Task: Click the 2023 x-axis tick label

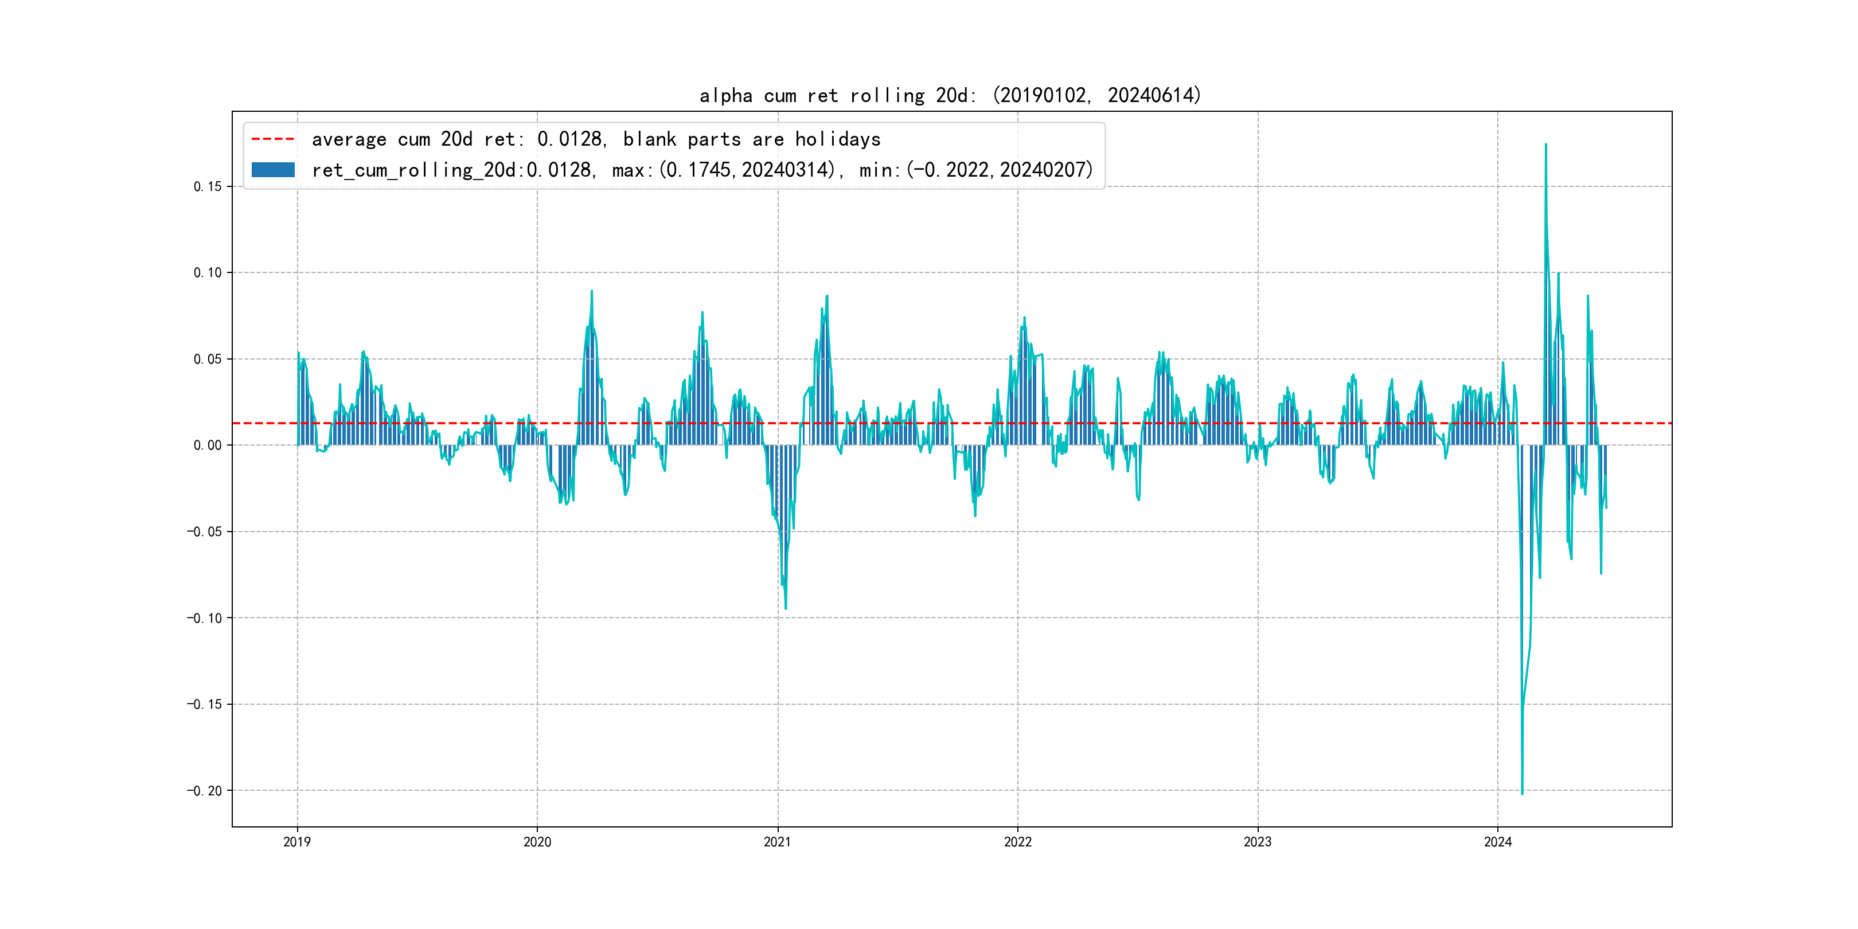Action: (1257, 842)
